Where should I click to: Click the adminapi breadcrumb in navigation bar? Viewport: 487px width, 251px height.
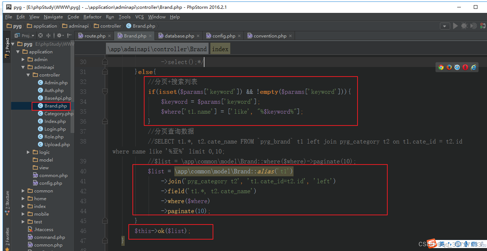pyautogui.click(x=76, y=26)
